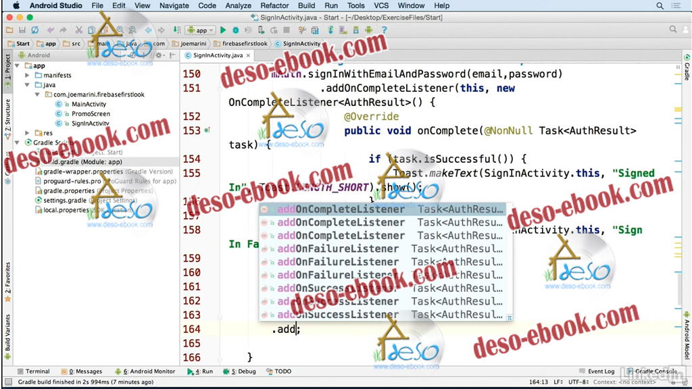Expand the res folder in project tree

(28, 133)
